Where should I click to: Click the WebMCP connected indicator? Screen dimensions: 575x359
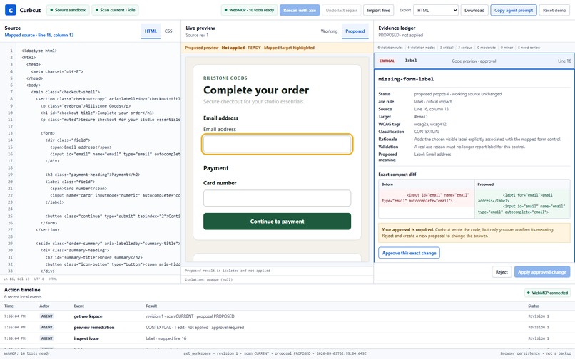point(546,293)
